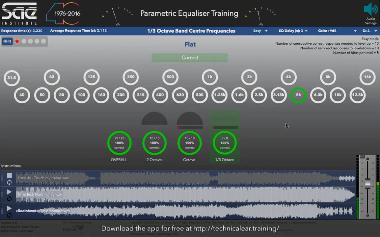This screenshot has height=237, width=380.
Task: Select the 31.5 Hz frequency band
Action: pos(12,78)
